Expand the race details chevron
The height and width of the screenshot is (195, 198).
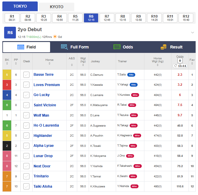[x=192, y=33]
